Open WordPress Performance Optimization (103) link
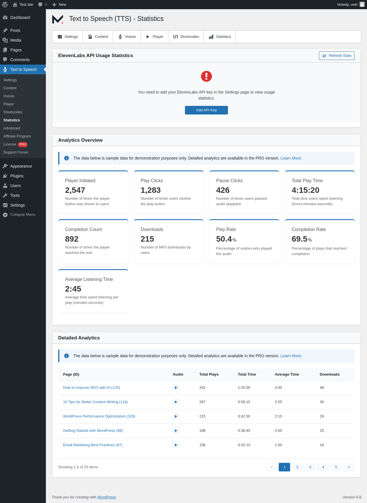This screenshot has height=503, width=367. [x=99, y=416]
